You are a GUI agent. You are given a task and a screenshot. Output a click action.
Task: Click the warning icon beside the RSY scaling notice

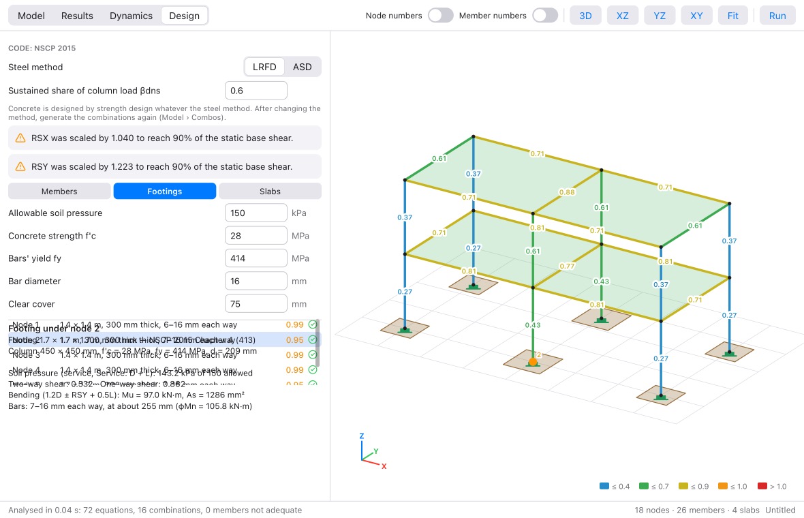20,167
